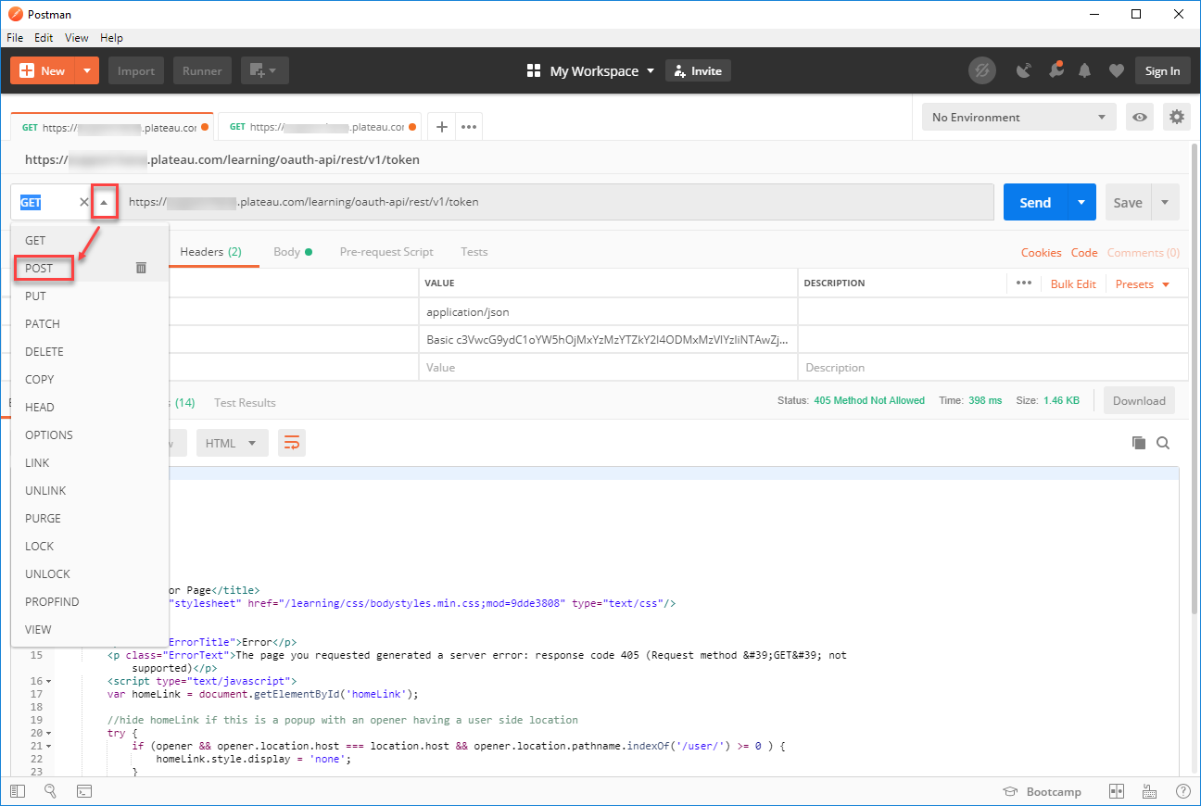Screen dimensions: 1201x806
Task: Select DELETE from the method list
Action: coord(90,351)
